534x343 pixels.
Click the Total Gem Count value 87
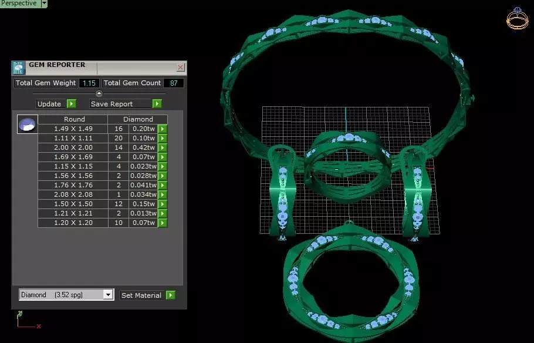click(174, 83)
